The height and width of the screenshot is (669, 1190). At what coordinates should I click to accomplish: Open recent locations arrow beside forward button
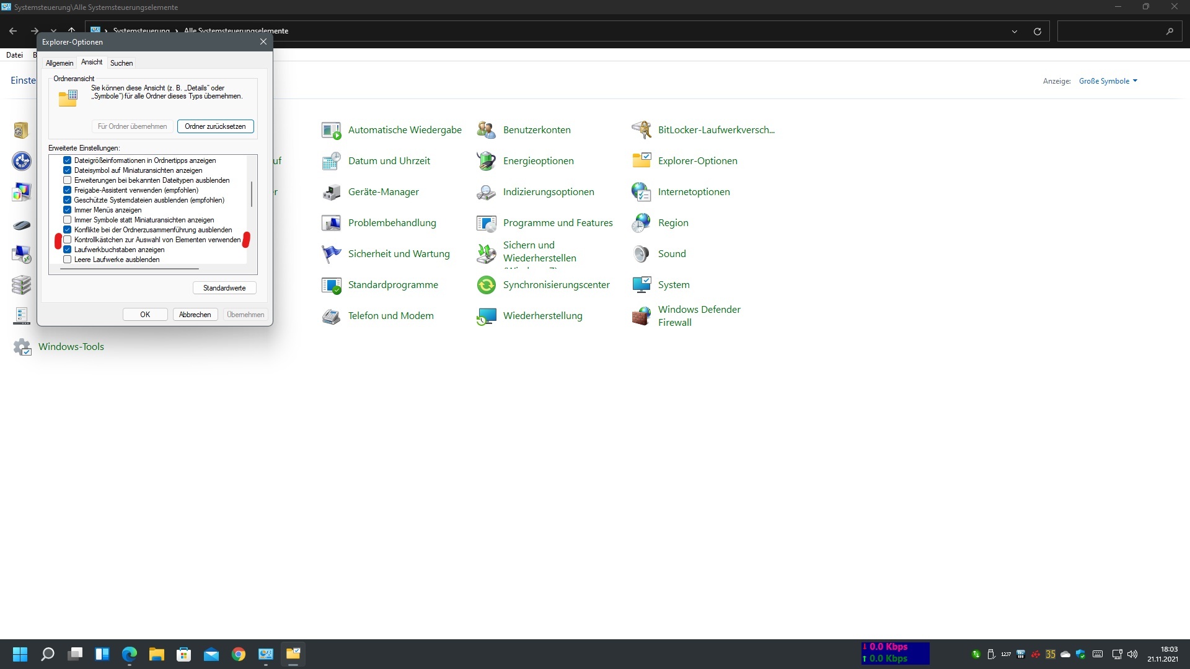click(54, 31)
